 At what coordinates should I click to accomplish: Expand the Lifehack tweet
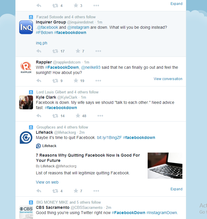(x=176, y=189)
